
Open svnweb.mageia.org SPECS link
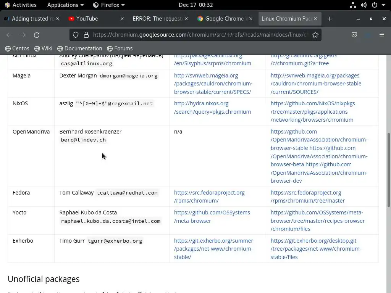click(213, 84)
